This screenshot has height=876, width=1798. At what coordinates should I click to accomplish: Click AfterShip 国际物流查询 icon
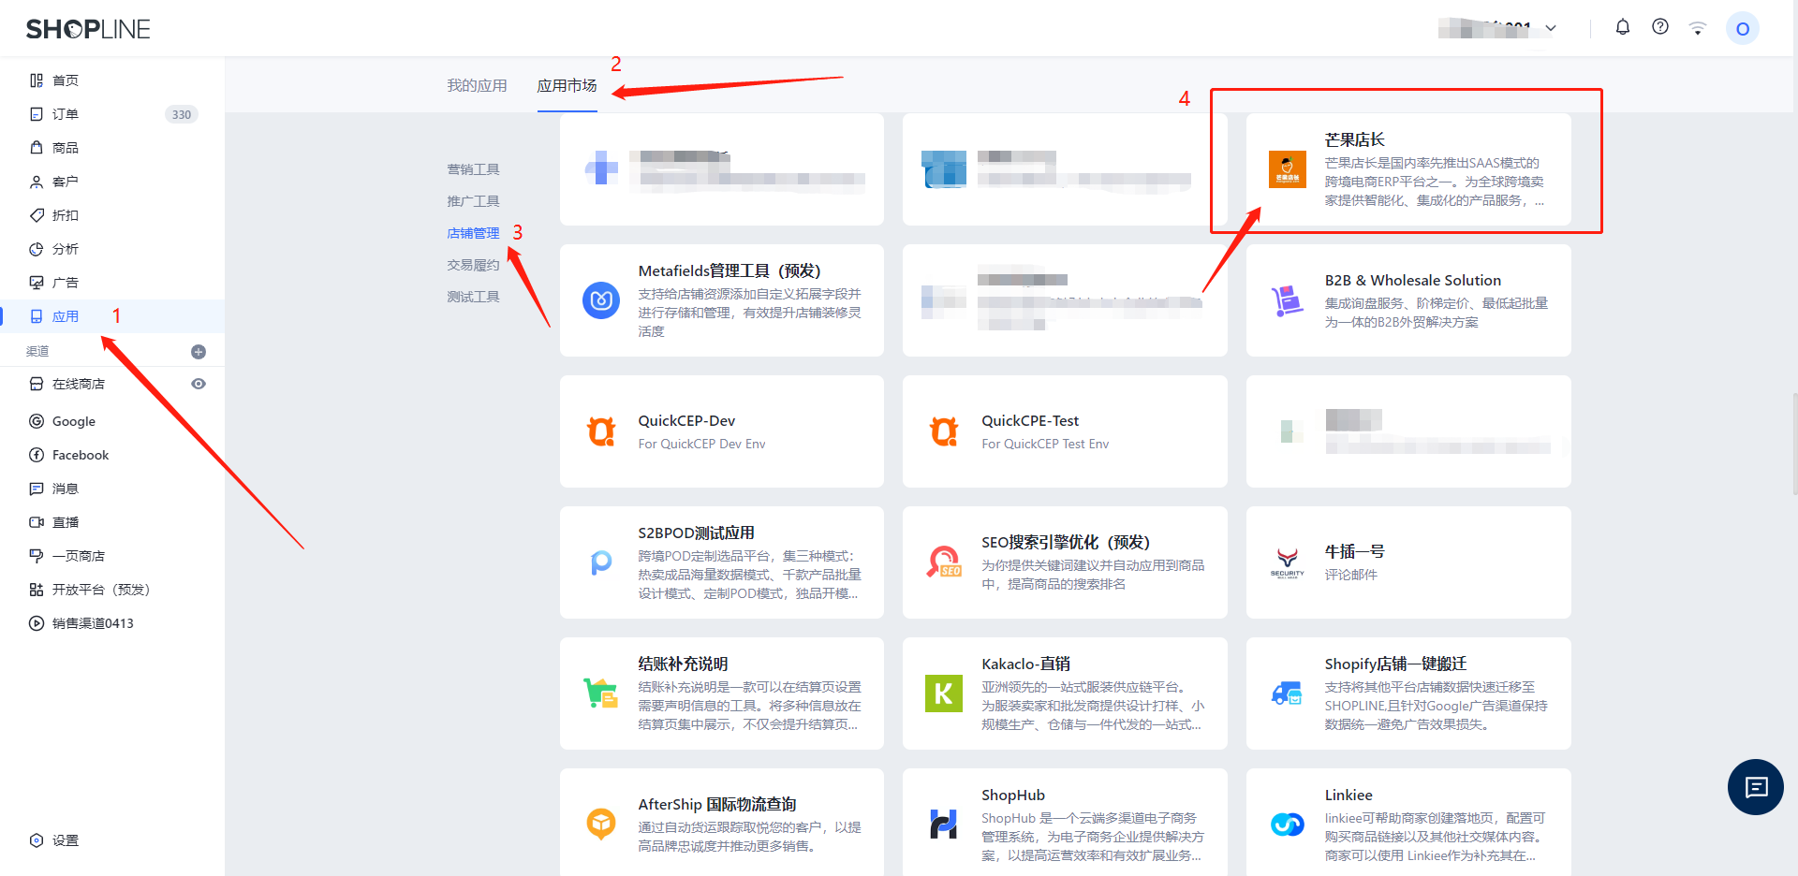pyautogui.click(x=601, y=825)
